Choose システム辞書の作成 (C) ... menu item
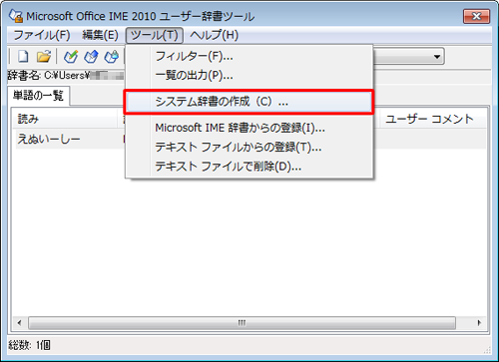The width and height of the screenshot is (499, 362). pos(249,102)
